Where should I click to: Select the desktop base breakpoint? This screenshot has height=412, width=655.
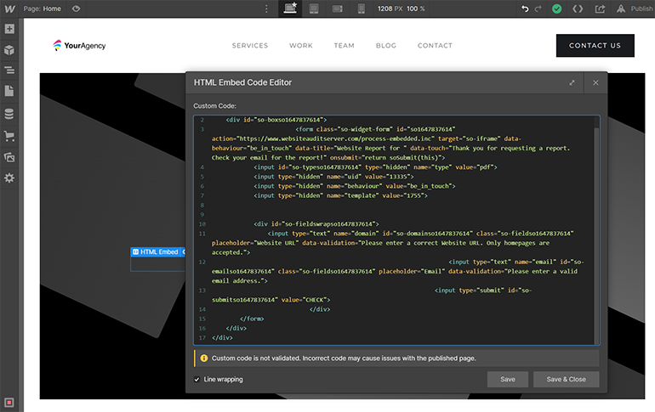[290, 8]
